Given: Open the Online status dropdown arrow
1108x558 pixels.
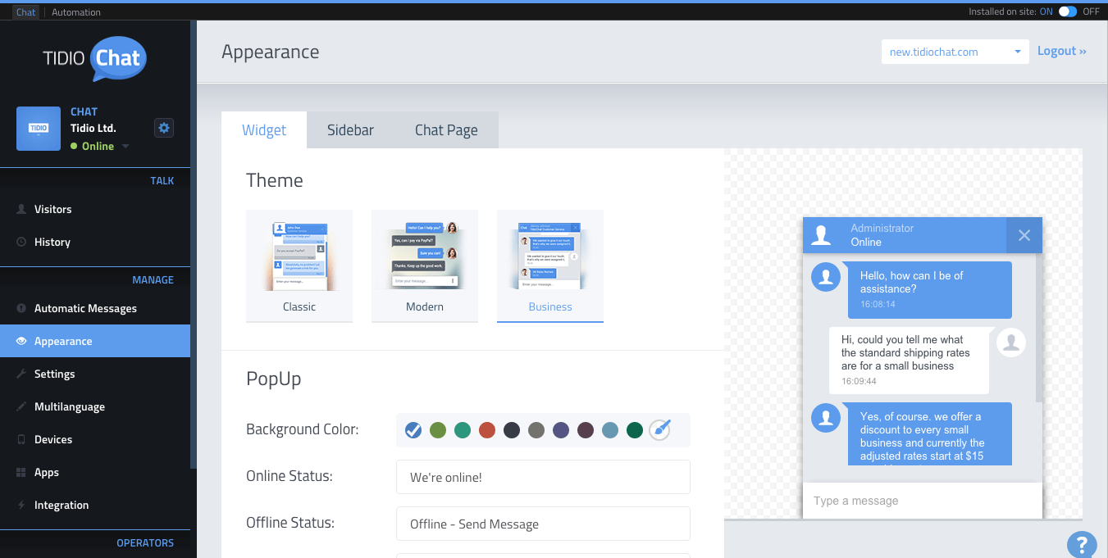Looking at the screenshot, I should click(125, 147).
